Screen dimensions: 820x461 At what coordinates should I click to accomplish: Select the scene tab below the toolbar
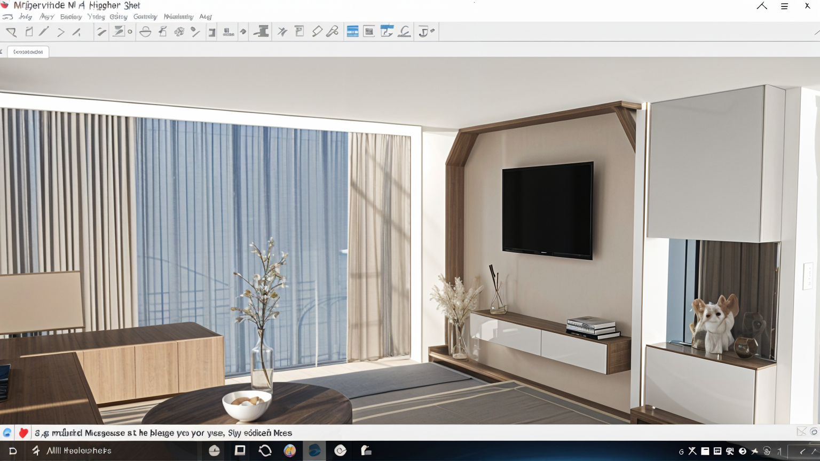[x=28, y=52]
